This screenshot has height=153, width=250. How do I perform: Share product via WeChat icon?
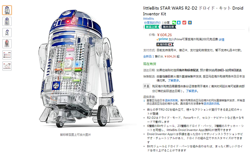(174, 23)
